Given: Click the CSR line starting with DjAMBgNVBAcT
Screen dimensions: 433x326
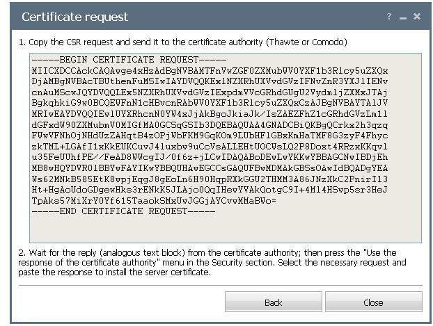Looking at the screenshot, I should pyautogui.click(x=210, y=81).
